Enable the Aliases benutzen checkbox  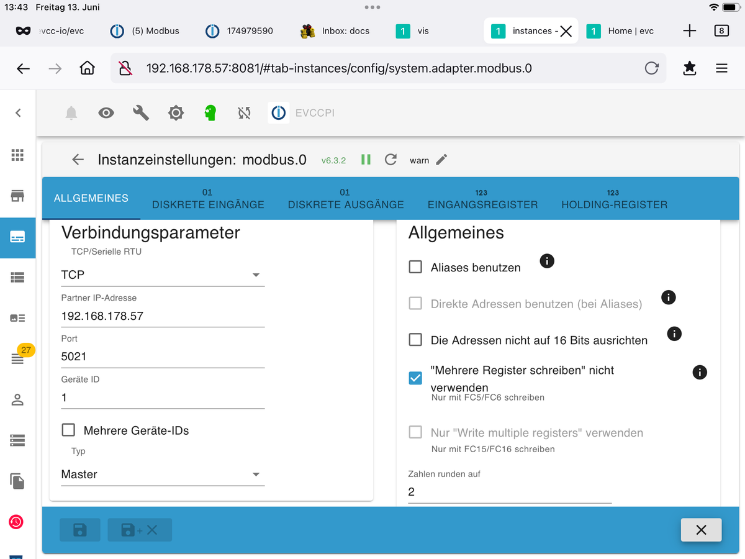coord(415,267)
